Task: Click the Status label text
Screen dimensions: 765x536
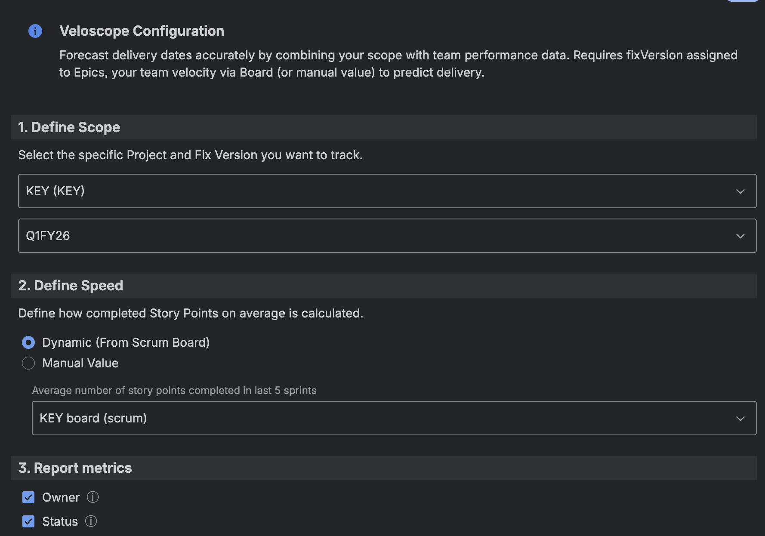Action: pyautogui.click(x=60, y=521)
